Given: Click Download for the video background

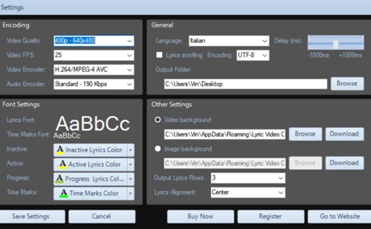Looking at the screenshot, I should click(344, 134).
